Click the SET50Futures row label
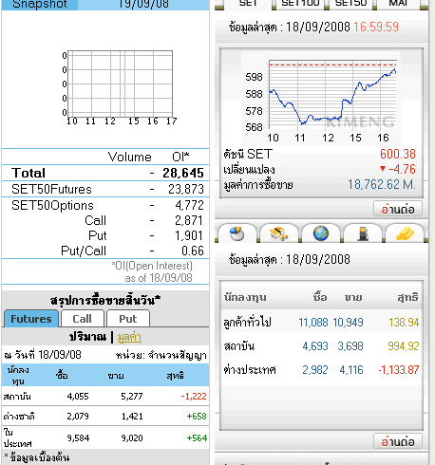 point(51,189)
